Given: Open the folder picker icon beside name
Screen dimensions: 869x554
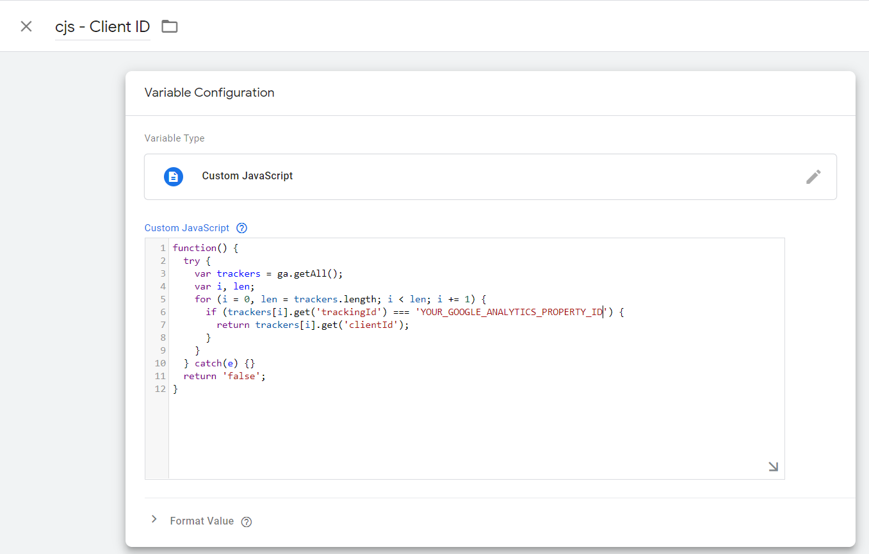Looking at the screenshot, I should pos(170,26).
